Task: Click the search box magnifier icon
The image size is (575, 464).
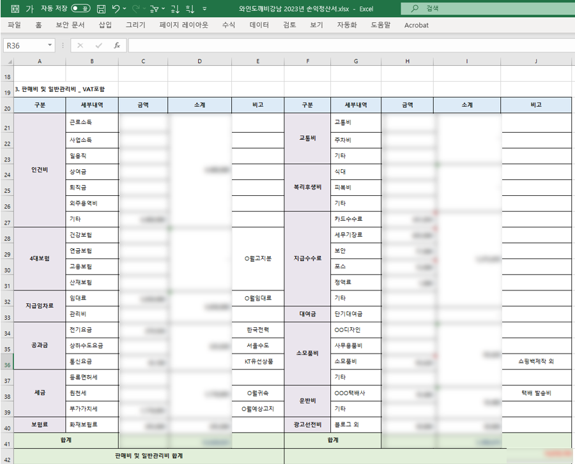Action: 415,8
